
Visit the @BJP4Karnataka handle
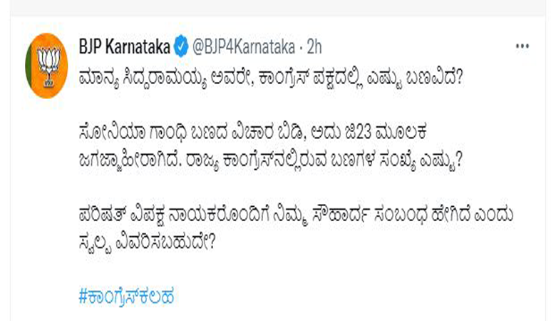tap(244, 47)
